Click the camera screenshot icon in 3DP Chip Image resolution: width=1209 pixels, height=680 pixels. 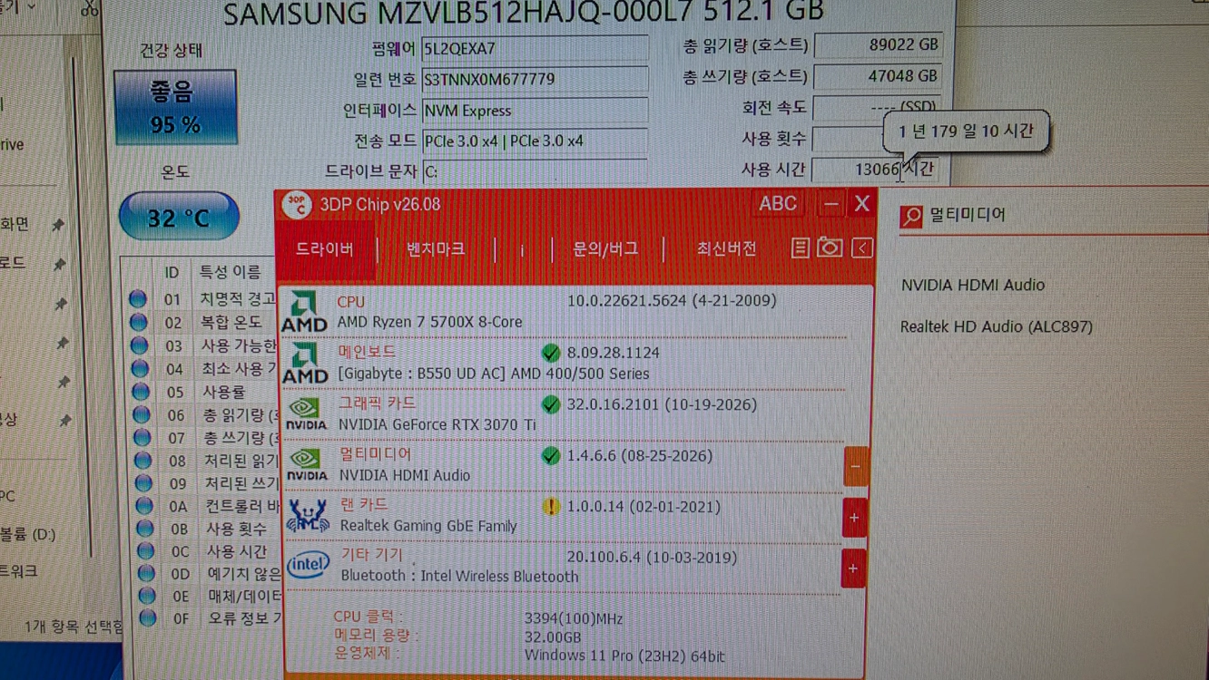click(x=830, y=247)
